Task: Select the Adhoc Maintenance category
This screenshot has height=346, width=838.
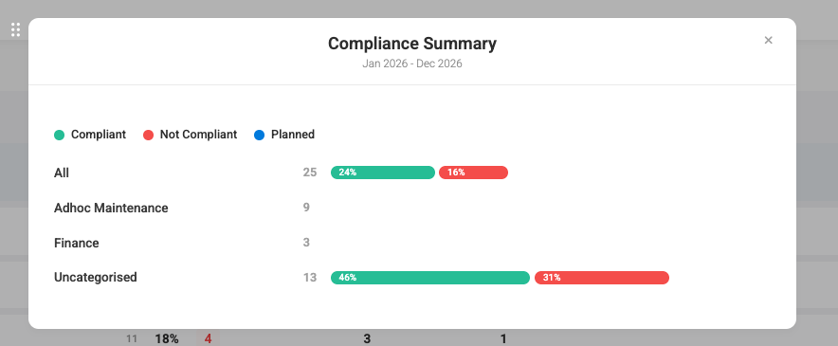Action: (x=111, y=208)
